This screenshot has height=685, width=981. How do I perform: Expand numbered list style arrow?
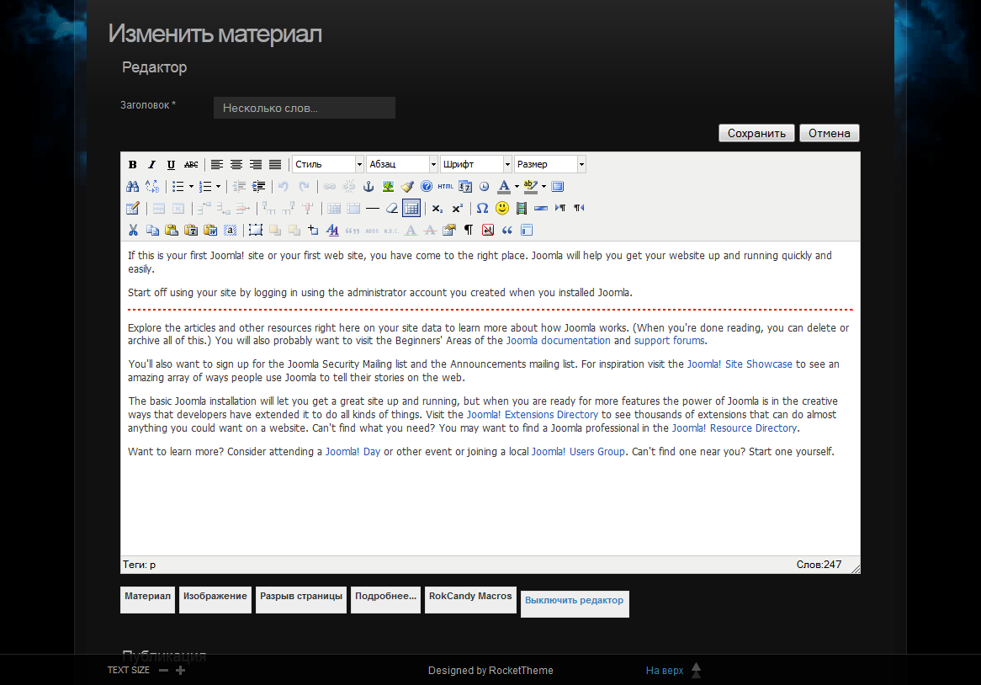tap(218, 187)
